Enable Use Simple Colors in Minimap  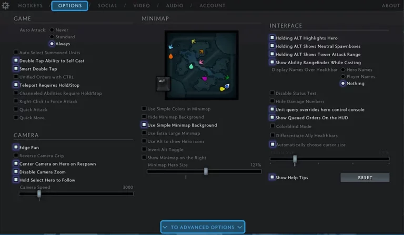coord(144,108)
